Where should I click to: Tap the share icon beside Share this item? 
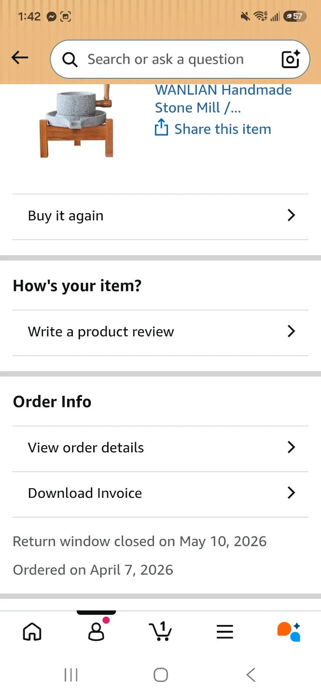coord(161,128)
